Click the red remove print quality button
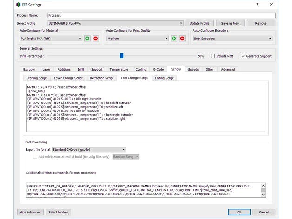Screen dimensions: 292x219 point(182,39)
